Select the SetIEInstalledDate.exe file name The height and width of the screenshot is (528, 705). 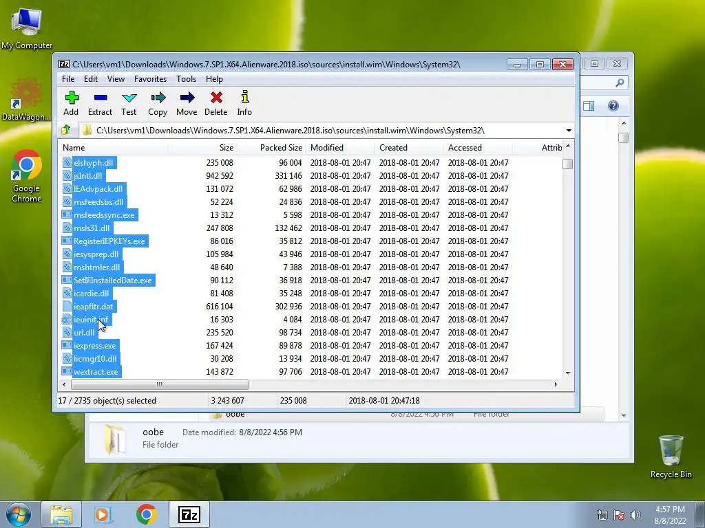113,280
